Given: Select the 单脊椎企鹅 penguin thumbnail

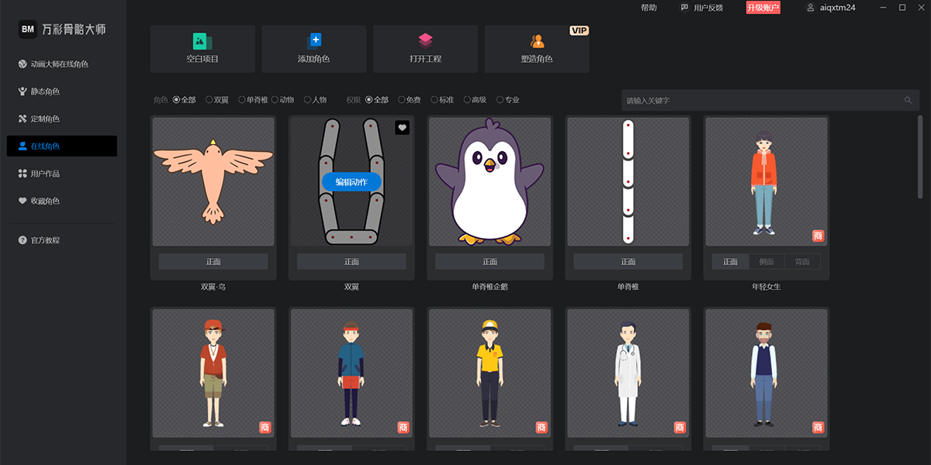Looking at the screenshot, I should point(490,181).
